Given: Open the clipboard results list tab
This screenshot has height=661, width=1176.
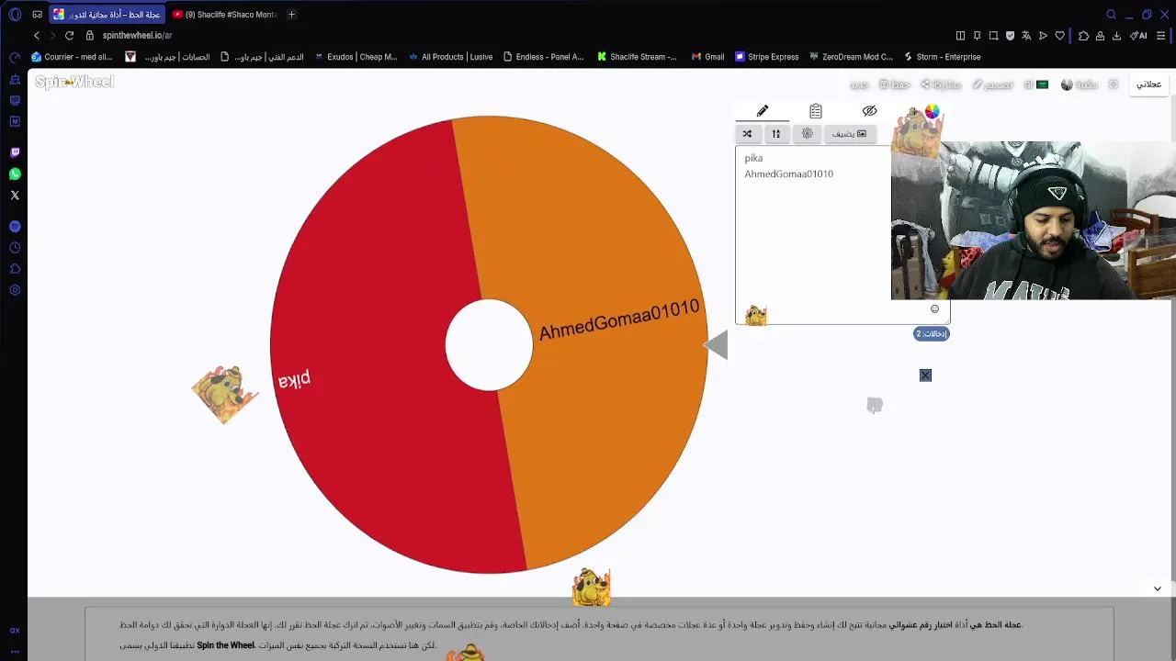Looking at the screenshot, I should (x=816, y=111).
